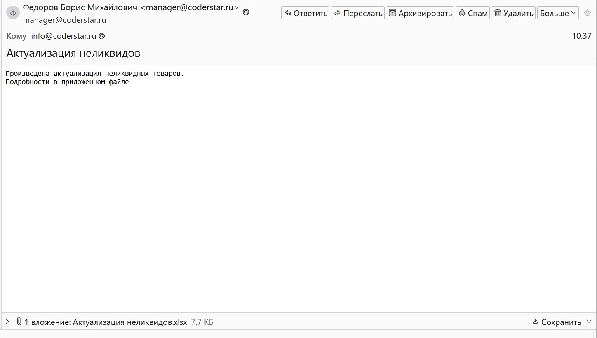Click contact icon next to info@coderstar.ru
597x338 pixels.
pos(102,36)
